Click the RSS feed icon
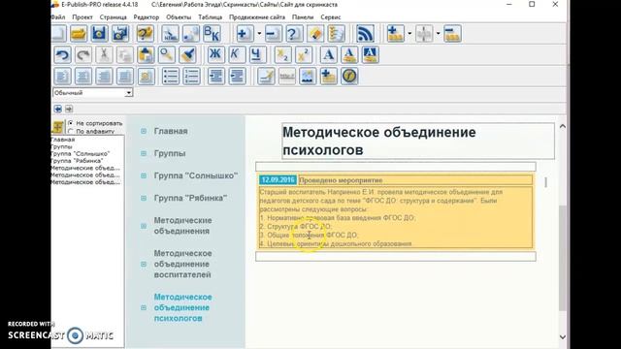 click(365, 34)
